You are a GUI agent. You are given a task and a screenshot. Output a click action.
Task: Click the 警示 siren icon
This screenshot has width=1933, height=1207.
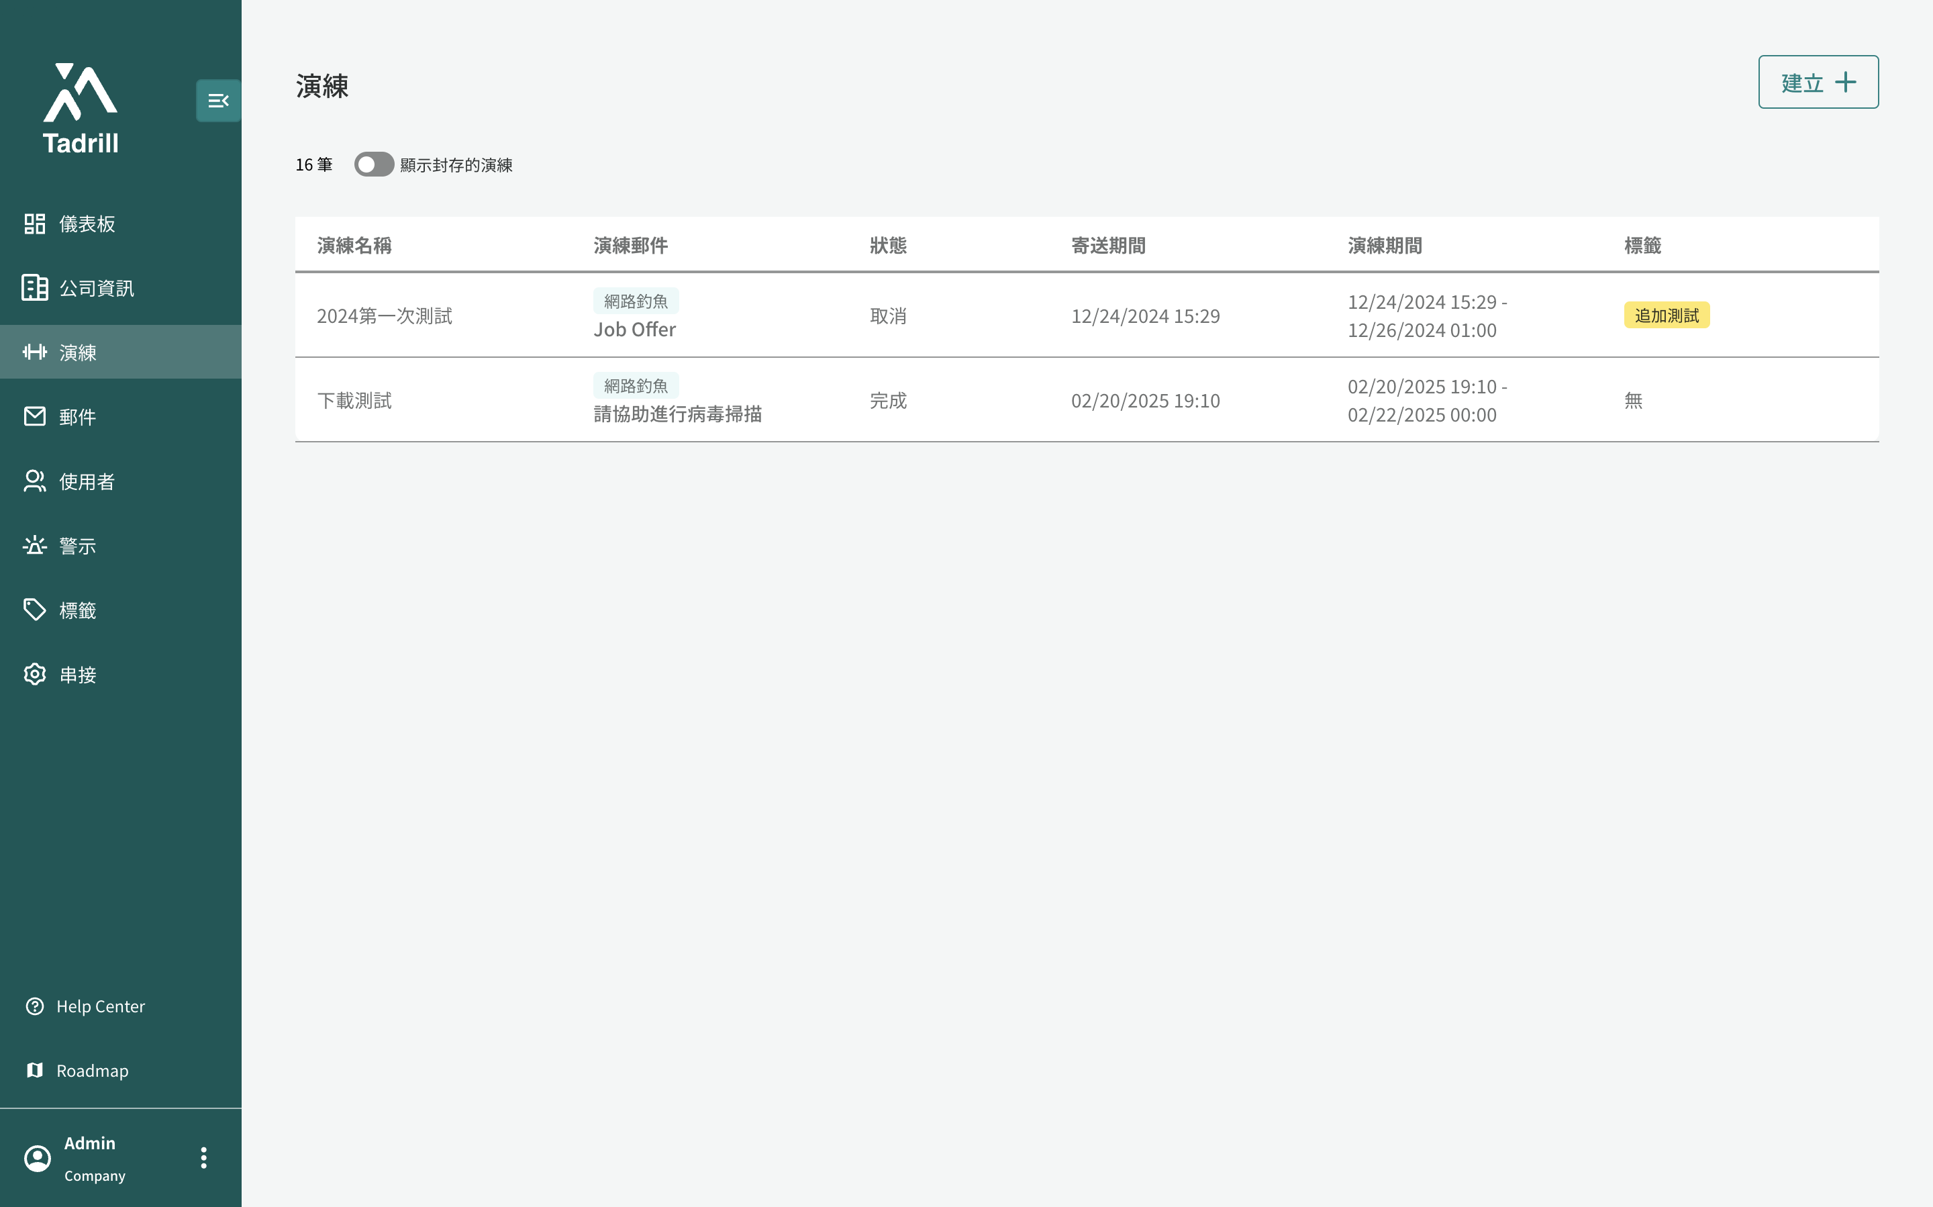point(34,545)
